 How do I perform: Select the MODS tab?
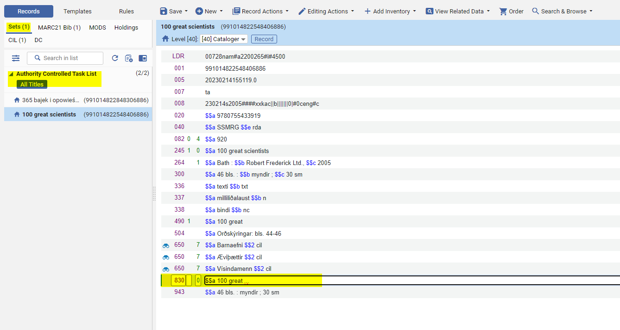[x=97, y=27]
